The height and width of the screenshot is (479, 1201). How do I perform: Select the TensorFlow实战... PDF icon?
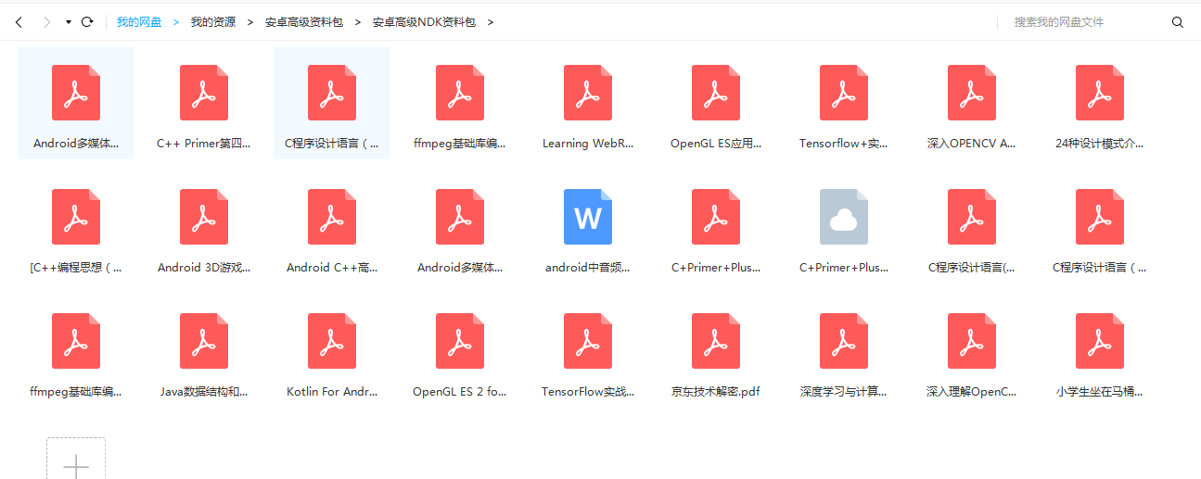click(x=588, y=341)
